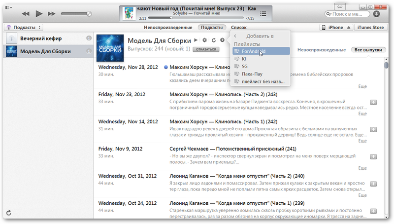Screen dimensions: 394x224
Task: Click the arrow options icon next to refresh
Action: (x=222, y=40)
